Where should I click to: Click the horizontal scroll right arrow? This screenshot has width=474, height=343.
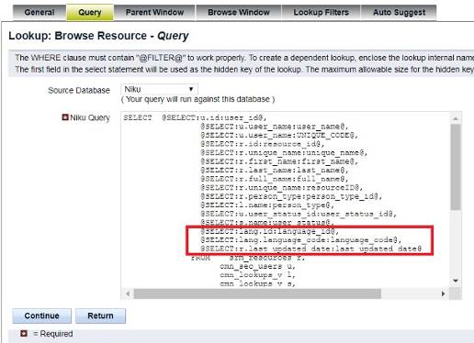pos(443,294)
